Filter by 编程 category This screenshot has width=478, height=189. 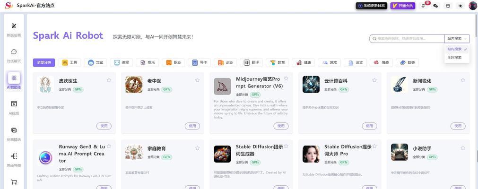point(122,62)
